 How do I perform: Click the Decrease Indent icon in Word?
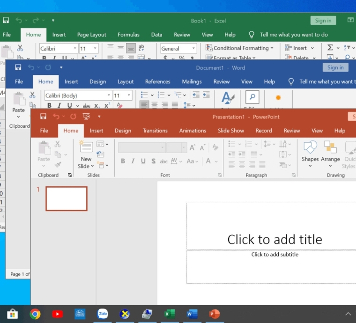coord(196,95)
